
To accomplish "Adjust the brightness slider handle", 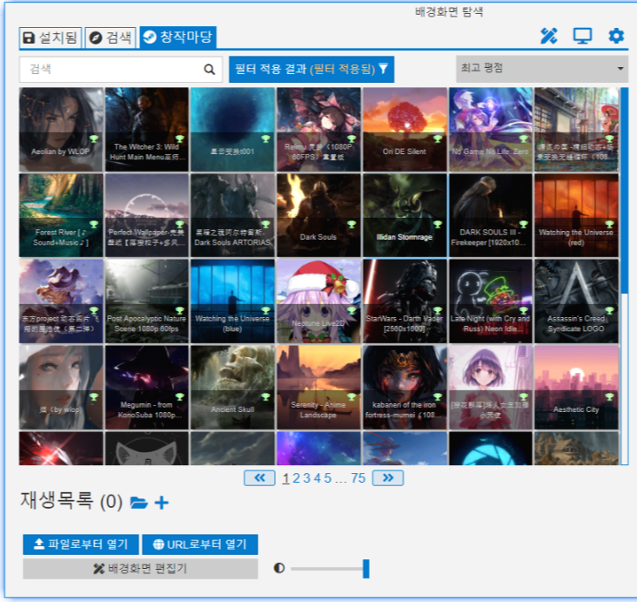I will (x=366, y=569).
